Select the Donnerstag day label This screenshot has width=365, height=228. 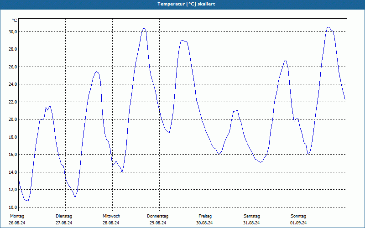tap(157, 216)
